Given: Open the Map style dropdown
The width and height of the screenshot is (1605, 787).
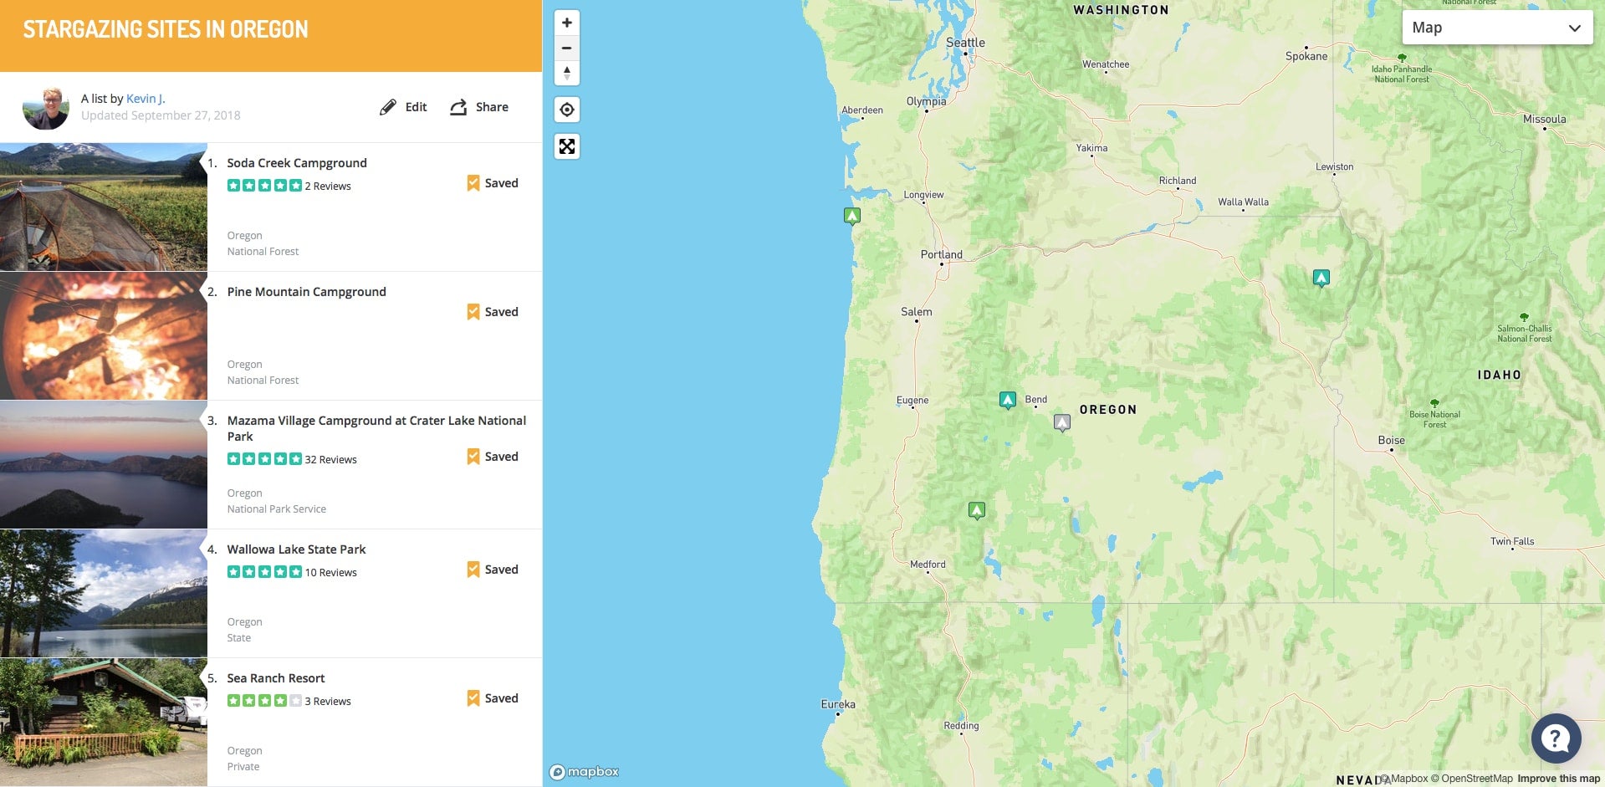Looking at the screenshot, I should (1497, 28).
